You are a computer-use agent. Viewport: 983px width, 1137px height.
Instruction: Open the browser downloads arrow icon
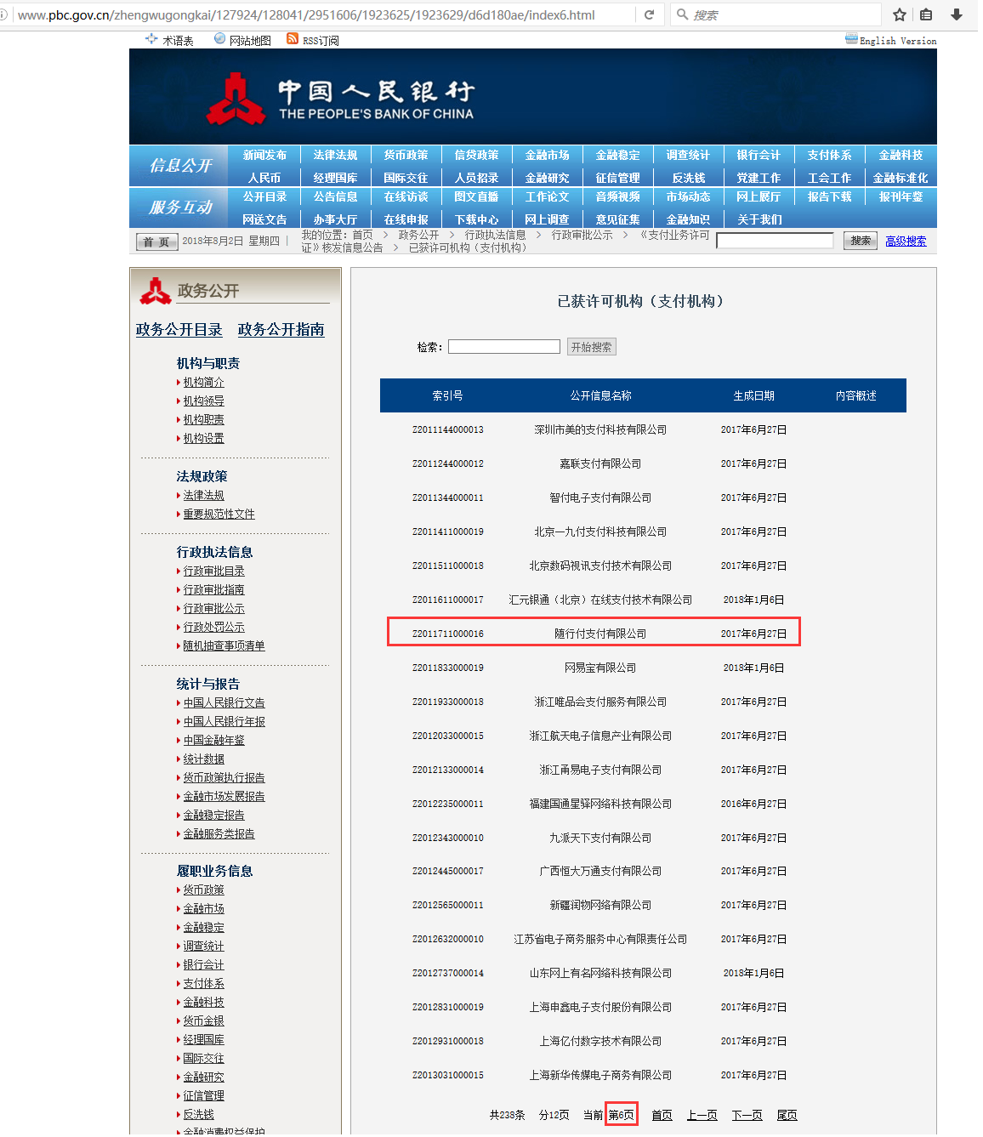coord(957,14)
